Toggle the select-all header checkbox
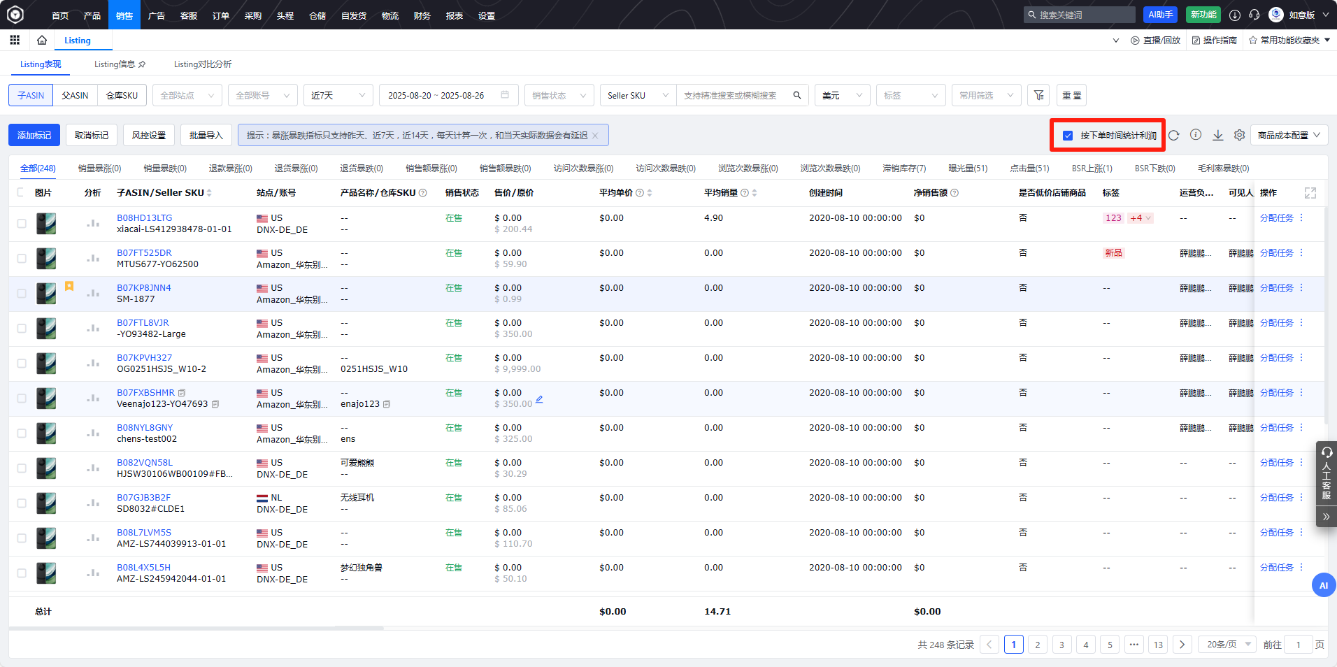 (x=20, y=193)
